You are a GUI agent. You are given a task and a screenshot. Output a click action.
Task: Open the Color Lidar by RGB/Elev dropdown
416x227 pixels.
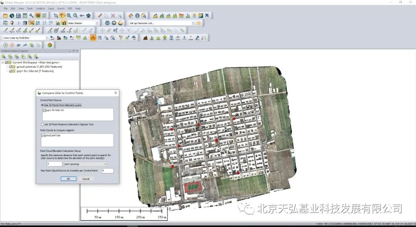[x=25, y=38]
